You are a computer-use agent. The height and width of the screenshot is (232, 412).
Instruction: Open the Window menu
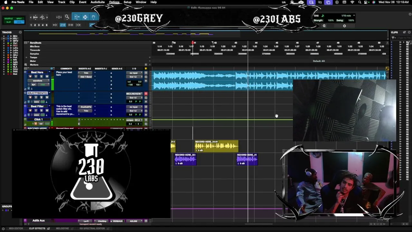[x=141, y=2]
